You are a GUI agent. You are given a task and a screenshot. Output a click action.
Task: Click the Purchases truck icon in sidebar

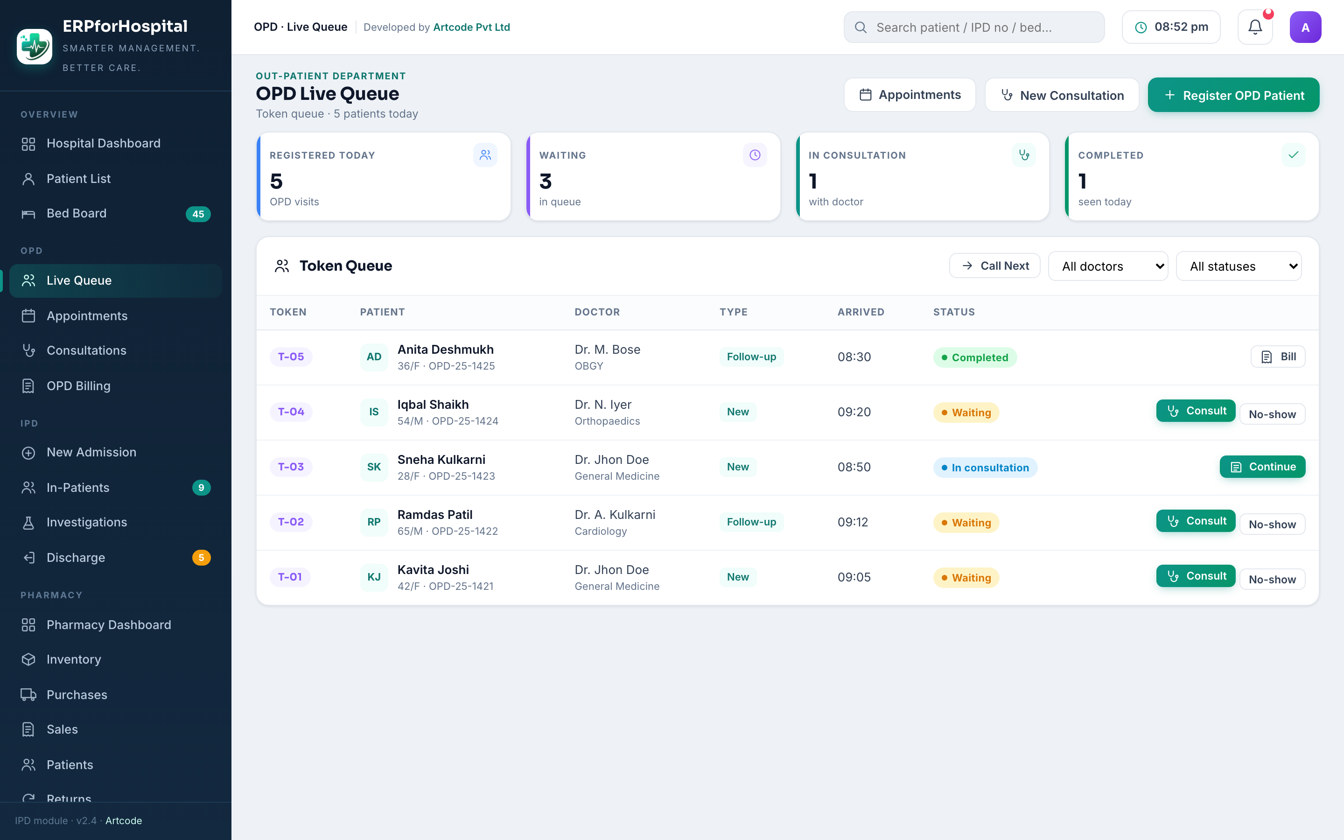[x=28, y=694]
